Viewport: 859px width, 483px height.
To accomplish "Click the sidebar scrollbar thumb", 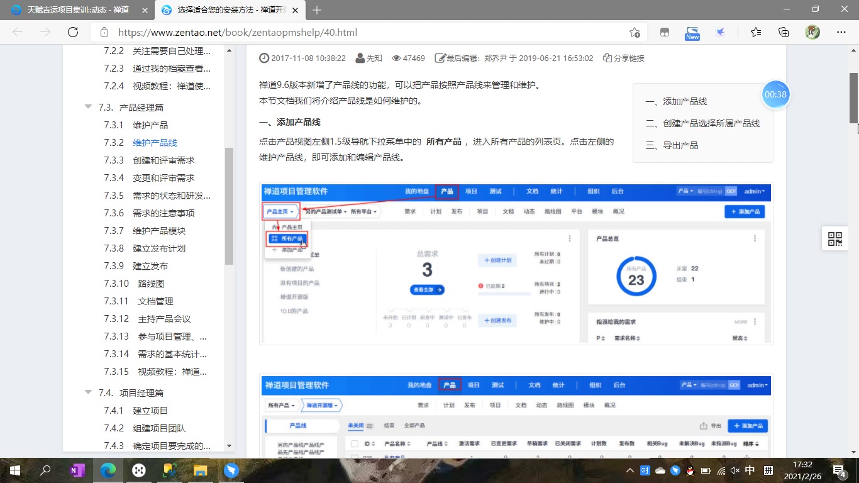I will 229,206.
